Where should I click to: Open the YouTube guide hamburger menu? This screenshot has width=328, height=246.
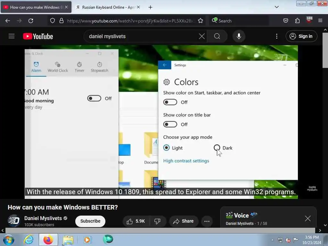click(x=12, y=36)
